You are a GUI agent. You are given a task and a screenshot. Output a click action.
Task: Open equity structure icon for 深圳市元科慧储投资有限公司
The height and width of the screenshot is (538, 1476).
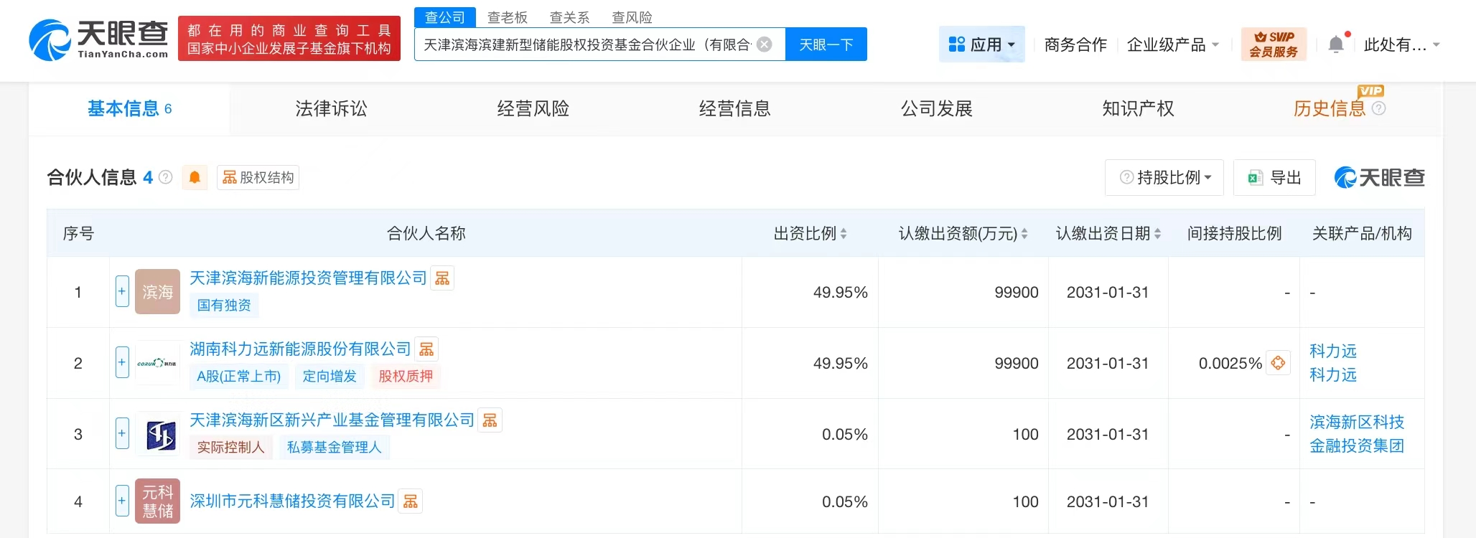(x=411, y=501)
